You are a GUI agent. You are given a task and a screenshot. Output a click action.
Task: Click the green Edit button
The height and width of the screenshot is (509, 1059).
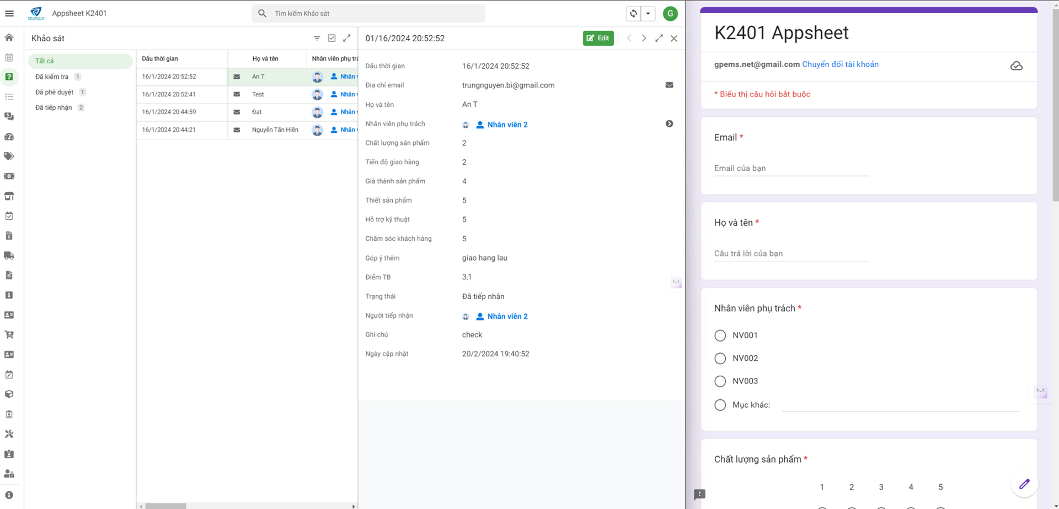point(598,38)
